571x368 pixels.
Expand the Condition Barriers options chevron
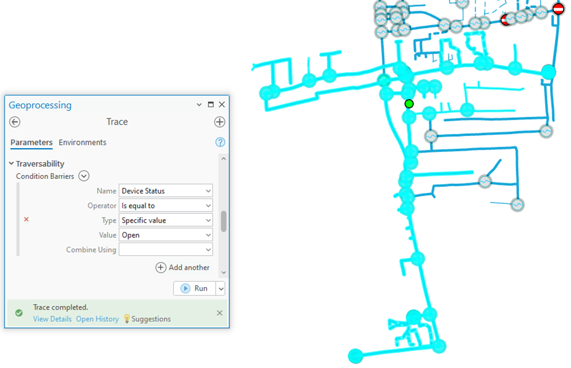pos(84,176)
